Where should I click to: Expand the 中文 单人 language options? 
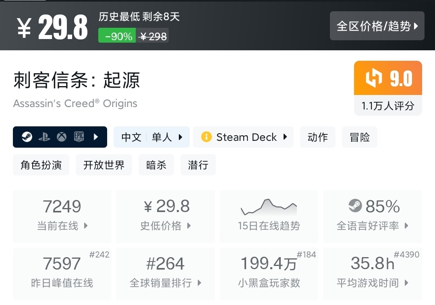[151, 137]
